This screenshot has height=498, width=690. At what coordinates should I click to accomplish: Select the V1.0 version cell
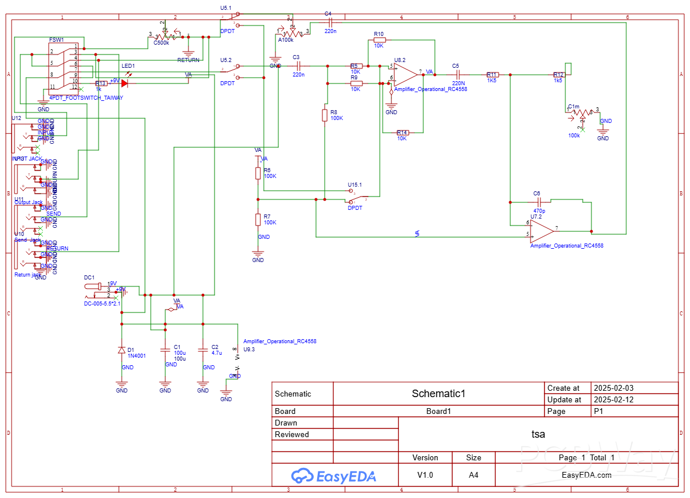pos(425,475)
